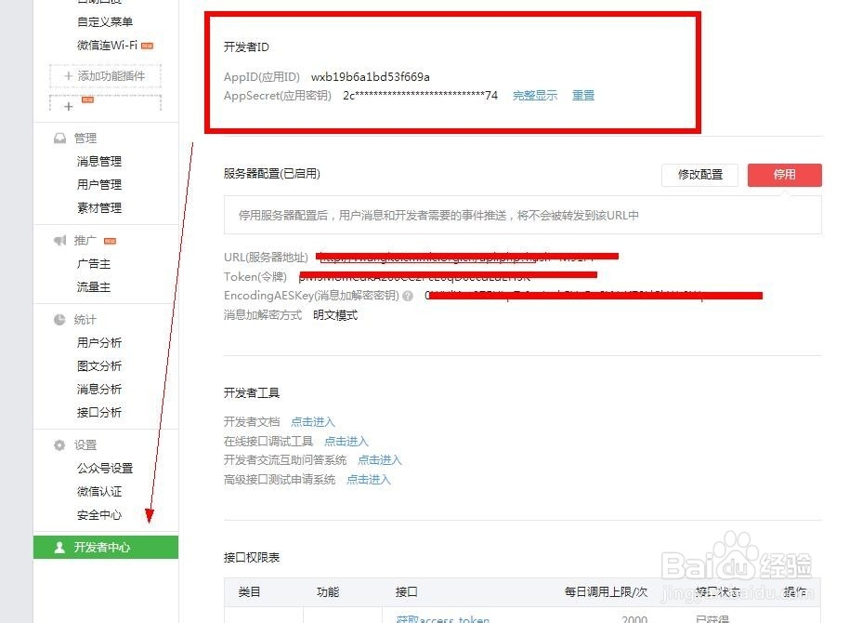Open 高级接口测试申请系统 点击进入 link

(369, 480)
